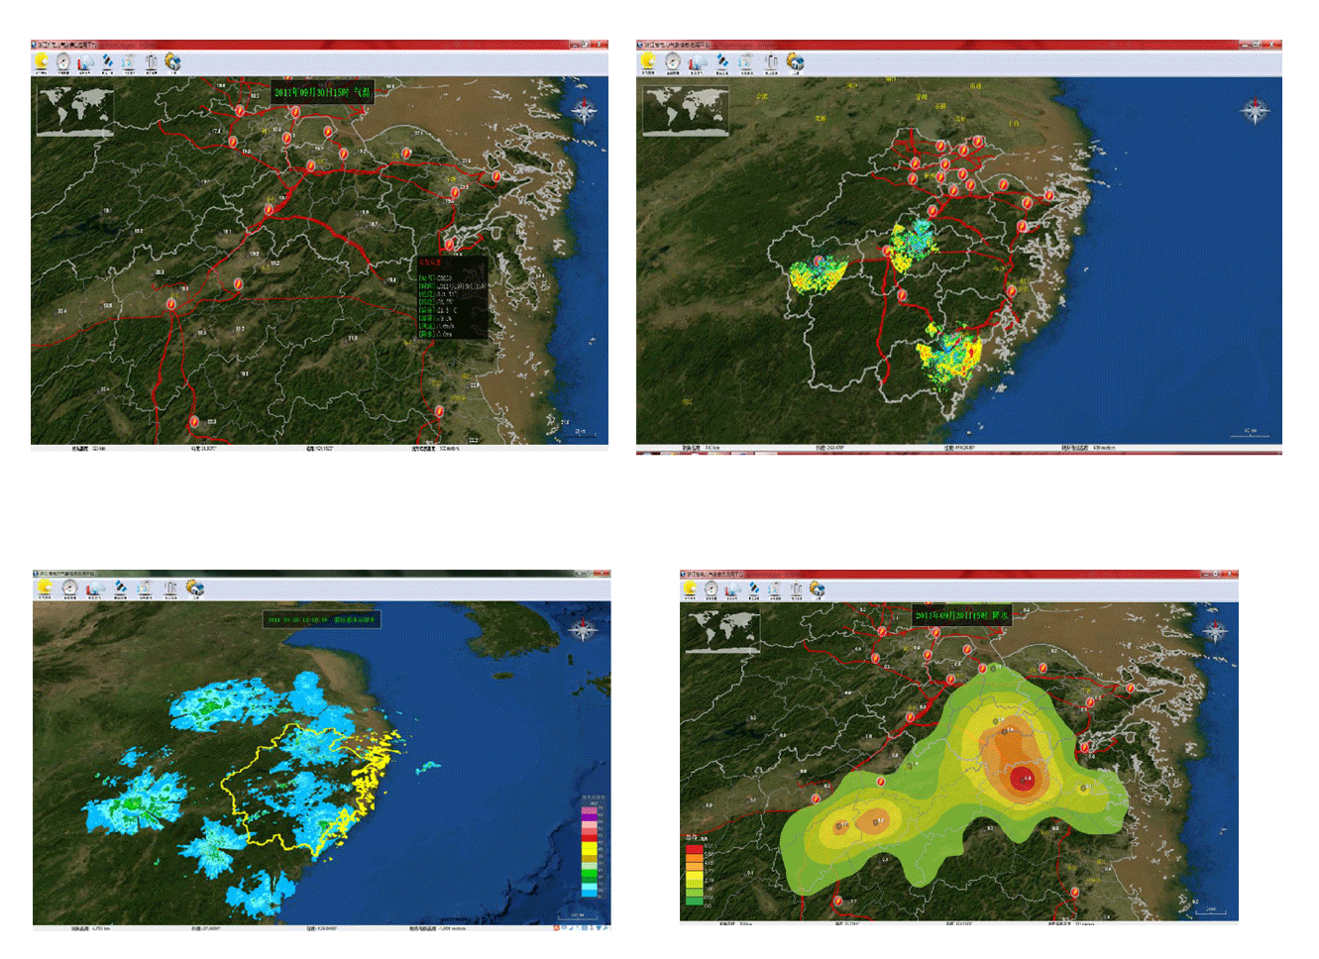This screenshot has width=1319, height=959.
Task: Click the compass rose in the blue radar echo window
Action: click(583, 629)
